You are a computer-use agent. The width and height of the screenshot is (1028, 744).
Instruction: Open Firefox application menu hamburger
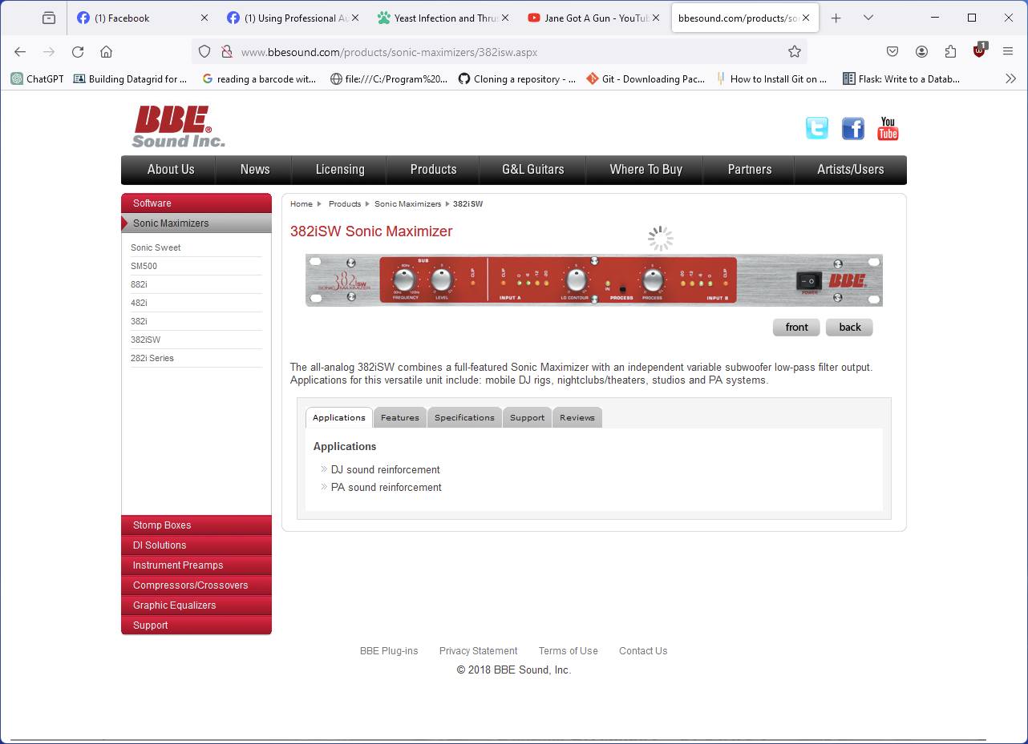(x=1008, y=51)
